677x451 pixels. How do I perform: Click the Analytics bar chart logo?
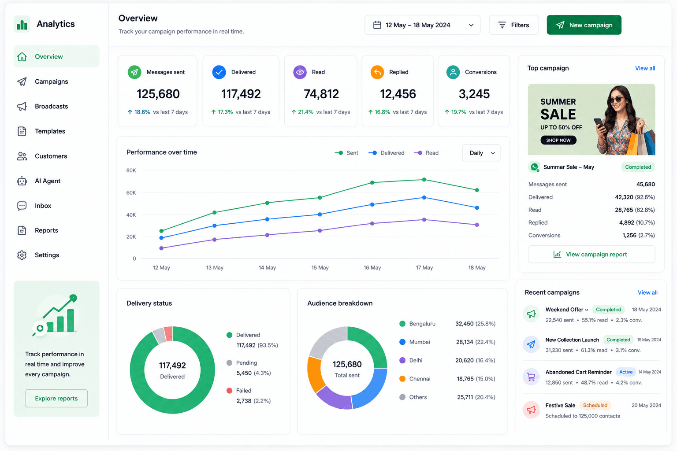(22, 24)
